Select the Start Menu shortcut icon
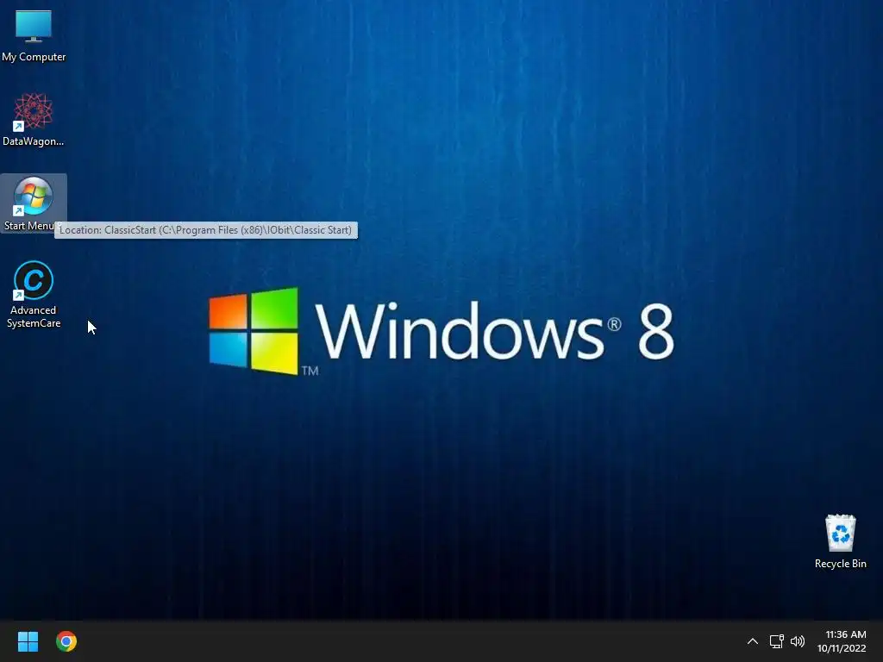 coord(34,196)
